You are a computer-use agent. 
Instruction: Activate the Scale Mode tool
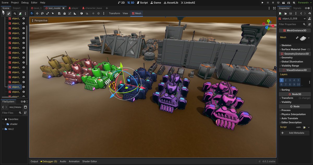click(47, 13)
